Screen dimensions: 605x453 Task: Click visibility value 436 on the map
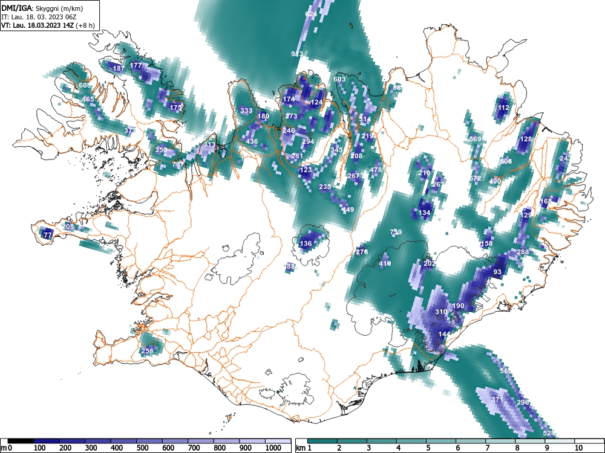[252, 141]
